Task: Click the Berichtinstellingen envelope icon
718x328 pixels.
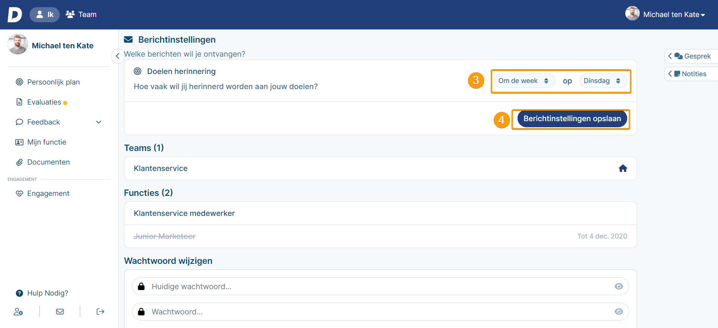Action: 128,40
